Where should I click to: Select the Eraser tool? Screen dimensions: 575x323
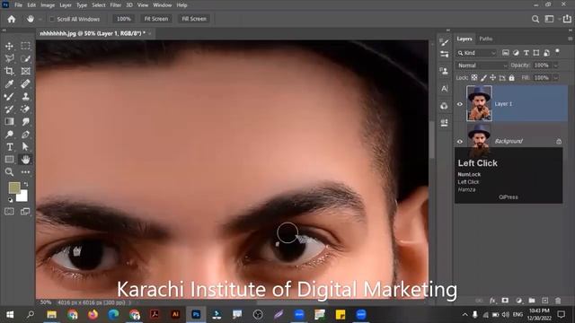(25, 109)
